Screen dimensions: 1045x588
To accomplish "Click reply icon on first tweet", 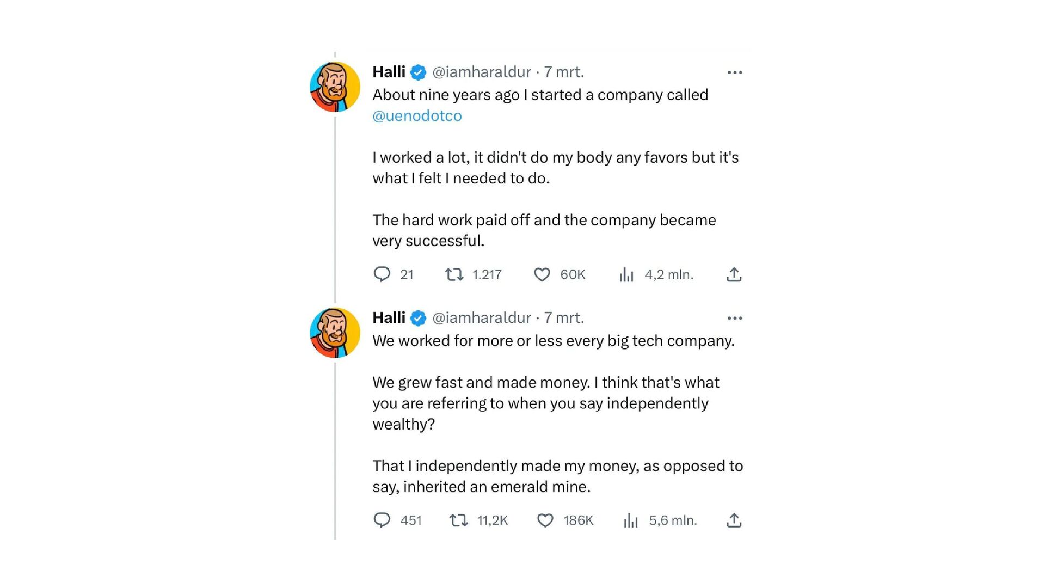I will coord(382,274).
